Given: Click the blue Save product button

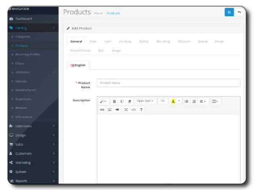Looking at the screenshot, I should [x=229, y=12].
